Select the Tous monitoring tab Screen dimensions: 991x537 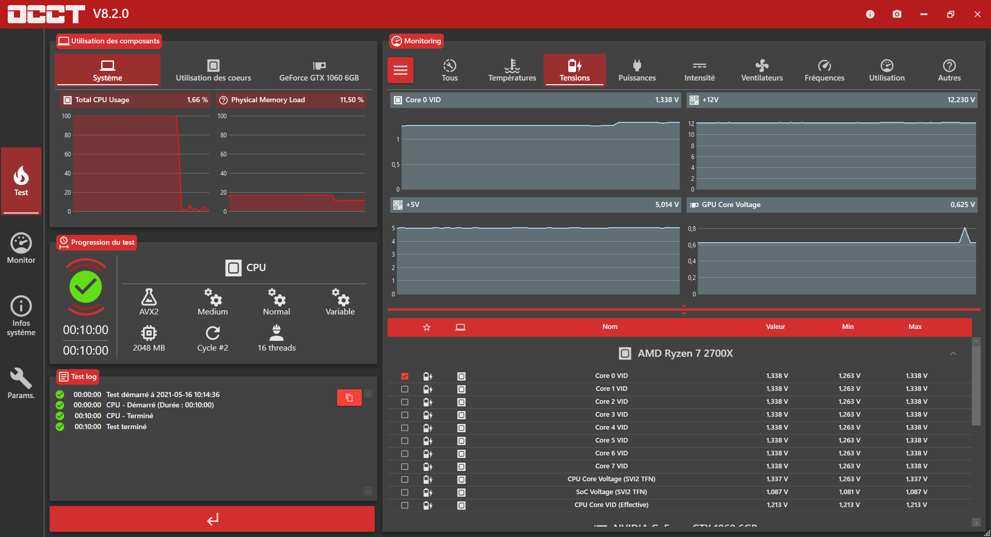tap(450, 70)
